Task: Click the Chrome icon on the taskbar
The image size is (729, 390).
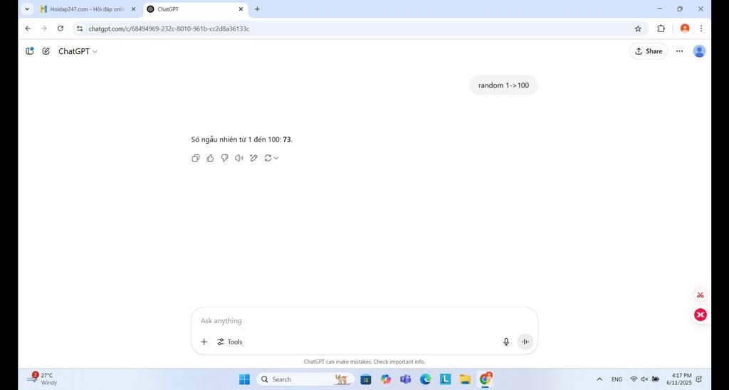Action: coord(486,379)
